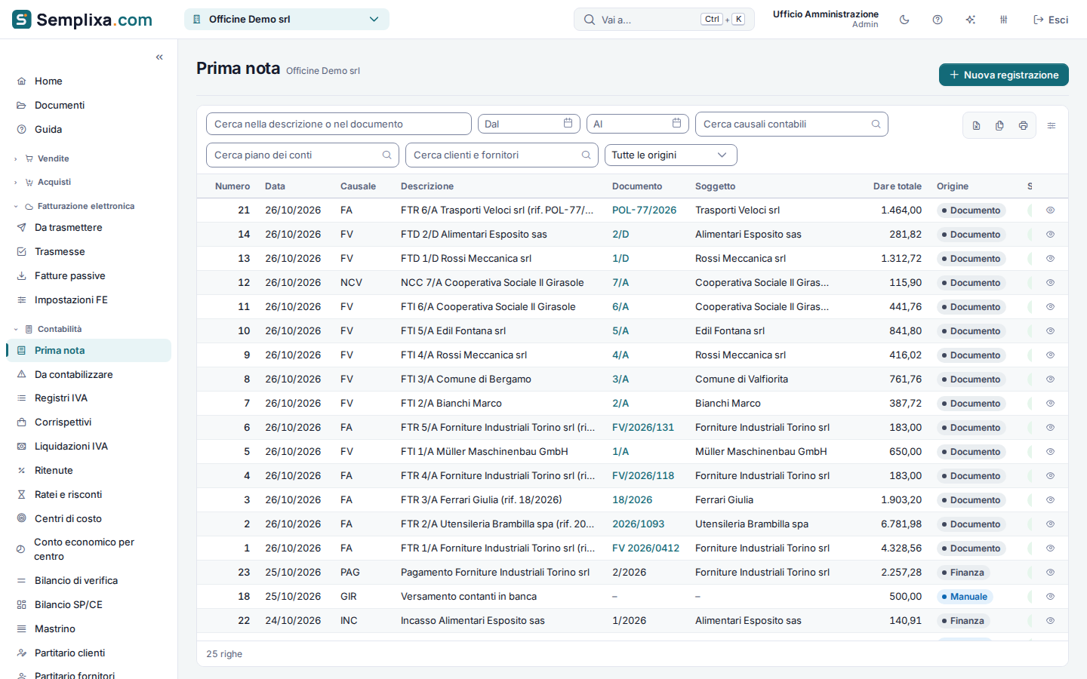The height and width of the screenshot is (679, 1087).
Task: Open the Tutte le origini dropdown
Action: pos(670,155)
